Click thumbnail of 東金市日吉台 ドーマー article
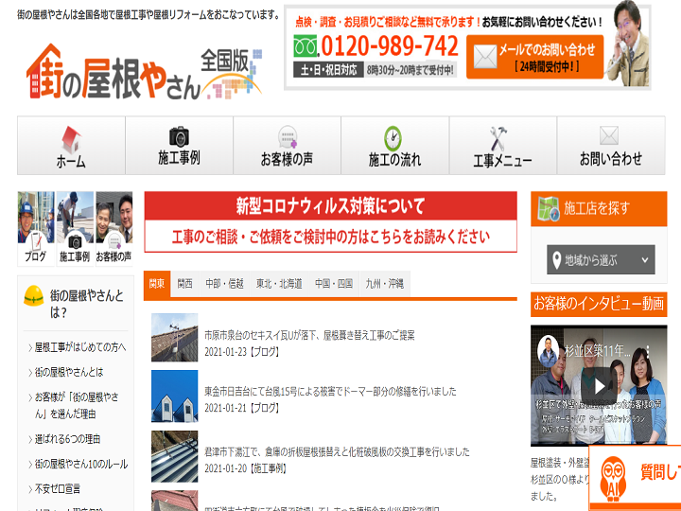Screen dimensions: 681x511 174,395
